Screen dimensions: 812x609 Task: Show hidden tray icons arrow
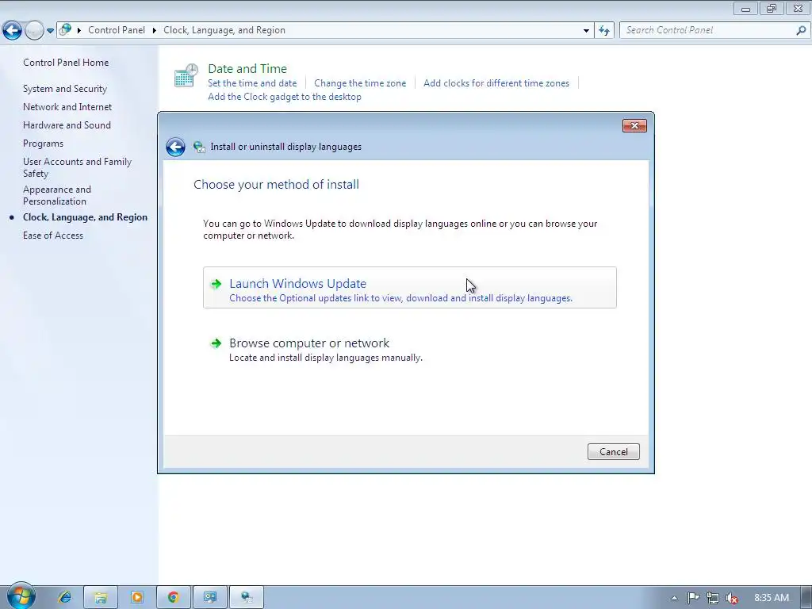click(x=674, y=598)
